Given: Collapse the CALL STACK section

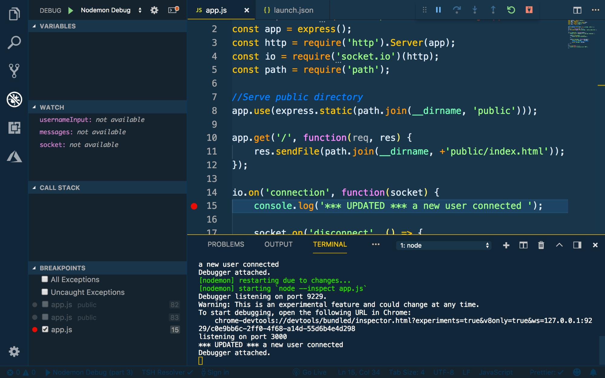Looking at the screenshot, I should pyautogui.click(x=107, y=187).
